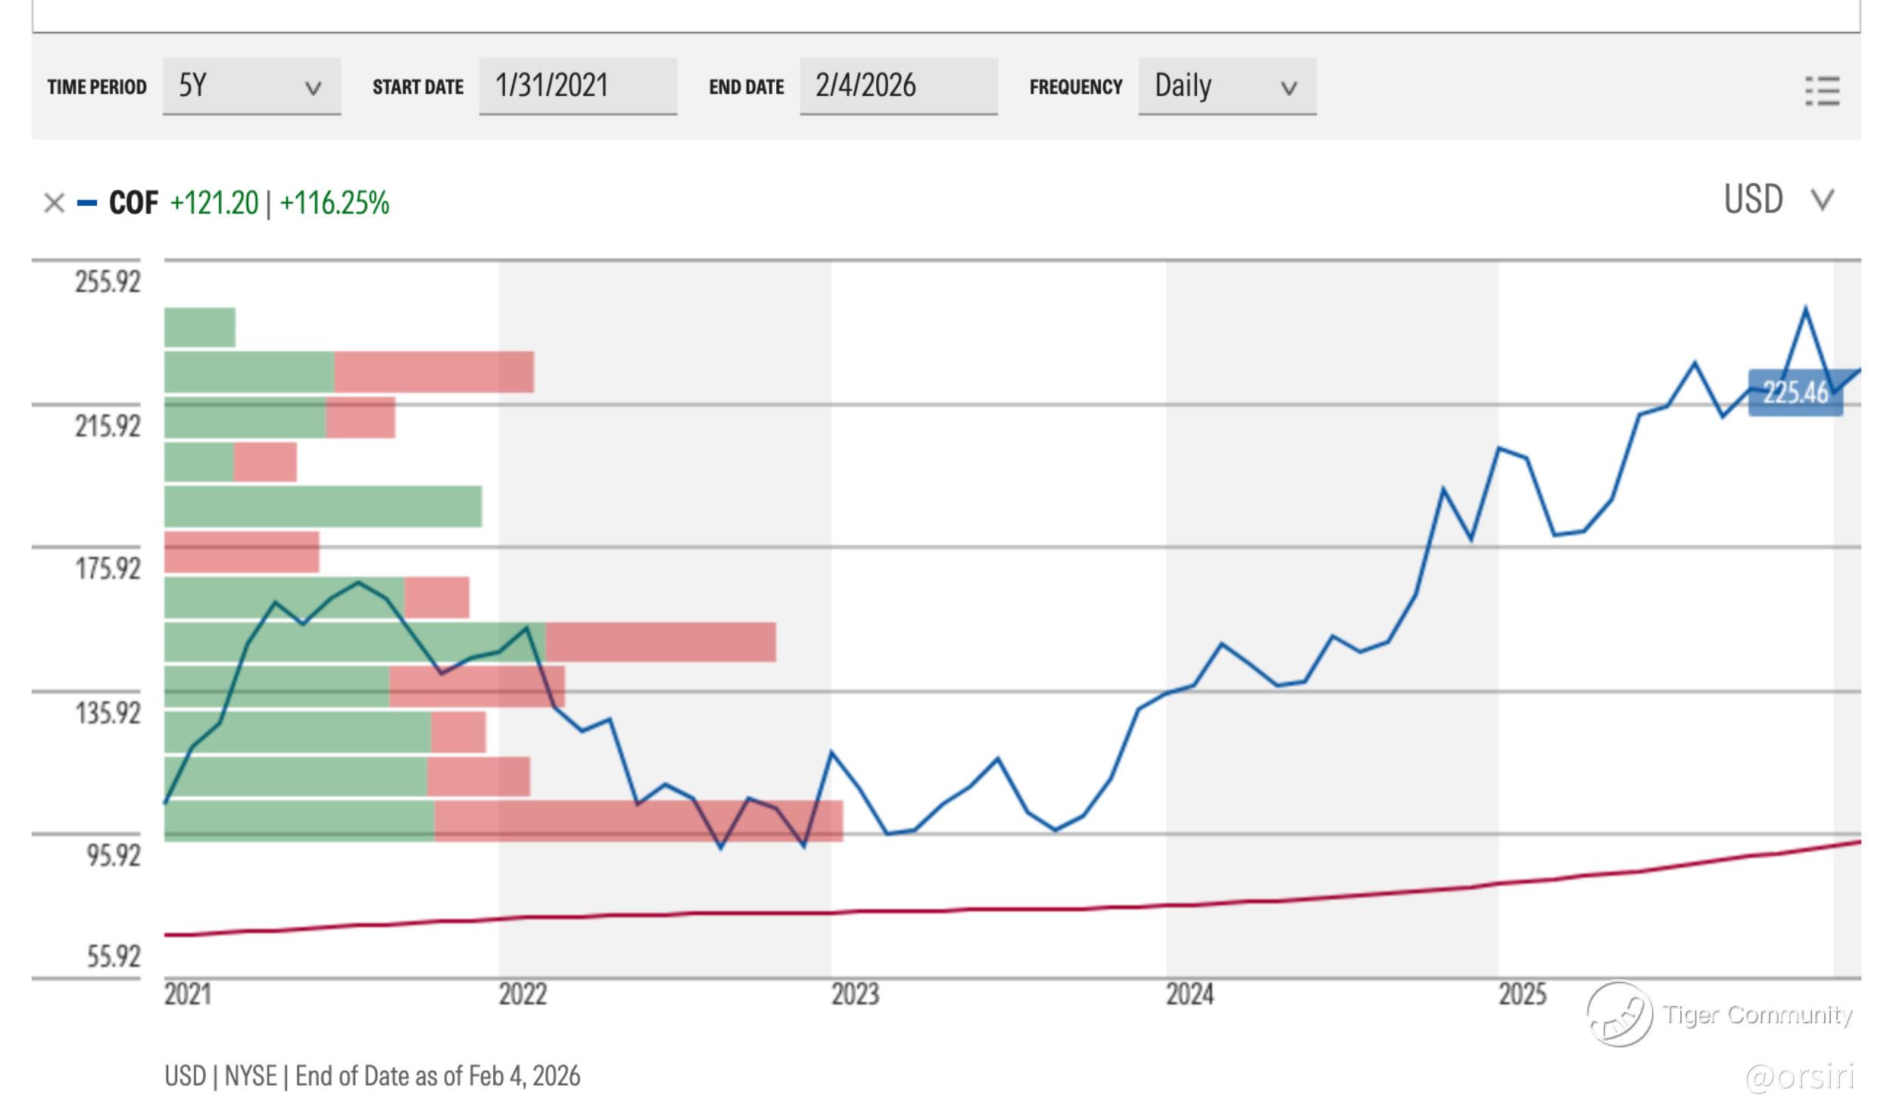Click the top green volume profile bar
The height and width of the screenshot is (1120, 1893).
(199, 327)
